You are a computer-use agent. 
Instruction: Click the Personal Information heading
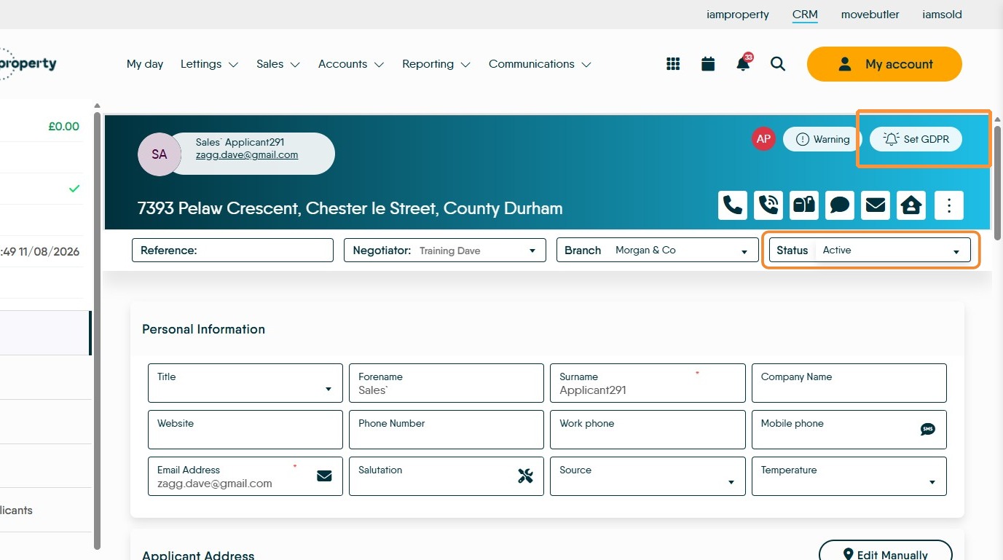point(203,329)
